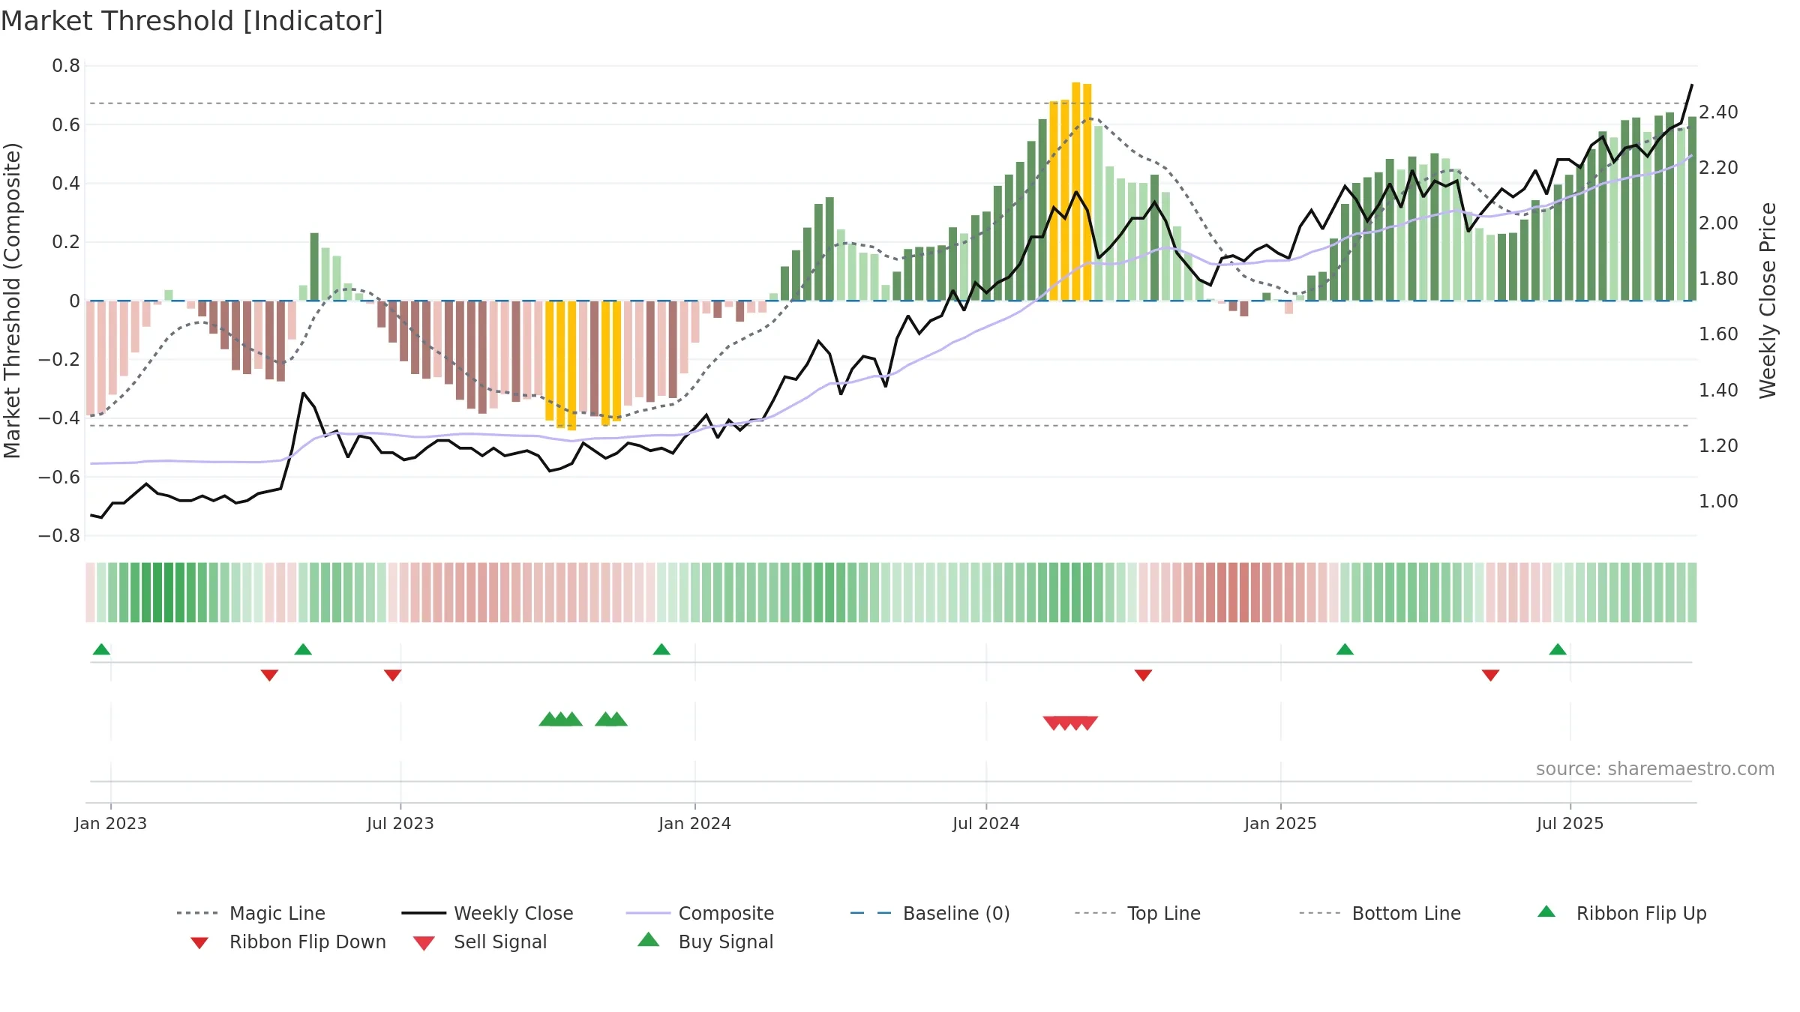Click the red triangle icon beside Sell Signal
The image size is (1800, 1012).
pyautogui.click(x=424, y=943)
